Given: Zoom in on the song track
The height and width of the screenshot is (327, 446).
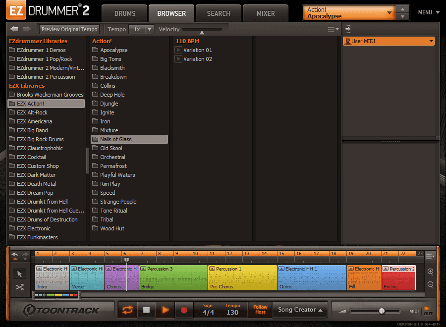Looking at the screenshot, I should (x=430, y=272).
